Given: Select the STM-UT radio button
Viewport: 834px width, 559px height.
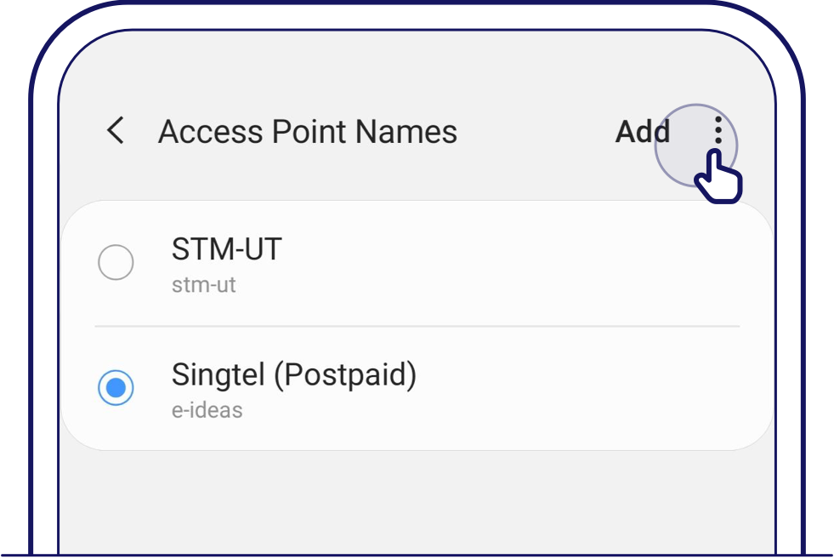Looking at the screenshot, I should pos(116,262).
